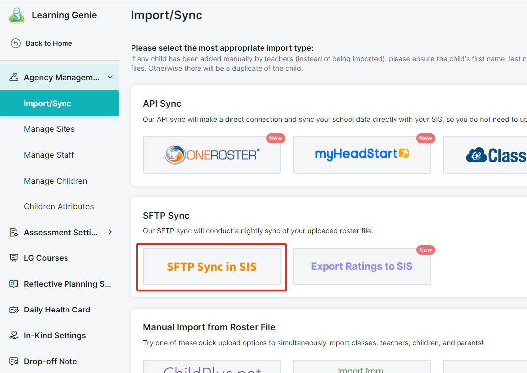Viewport: 527px width, 373px height.
Task: Open the Daily Health Card label
Action: 57,310
